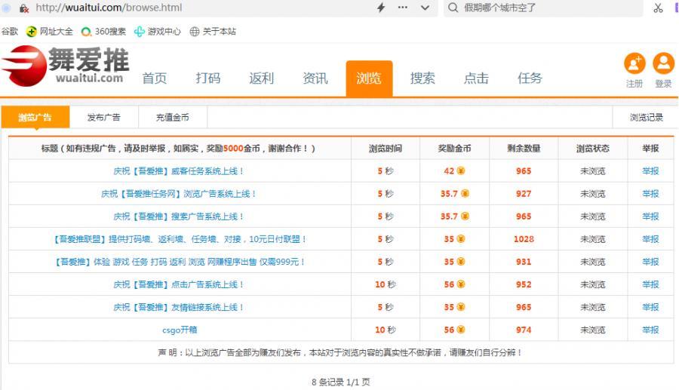This screenshot has width=679, height=390.
Task: Click remaining count 927
Action: [x=524, y=193]
